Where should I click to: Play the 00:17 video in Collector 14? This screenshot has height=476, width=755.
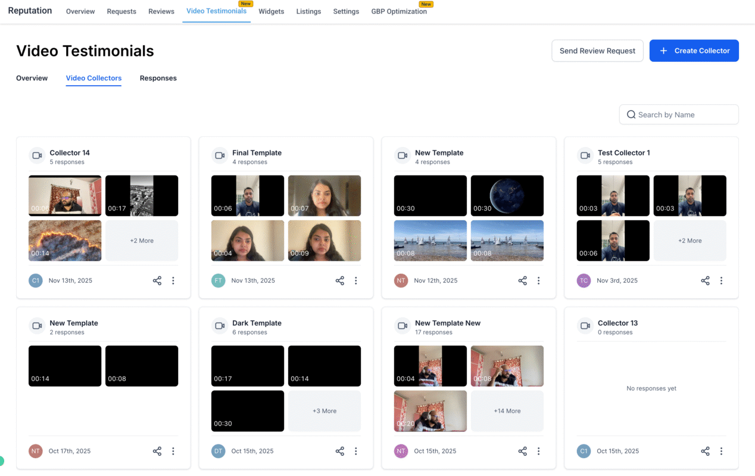(x=142, y=195)
